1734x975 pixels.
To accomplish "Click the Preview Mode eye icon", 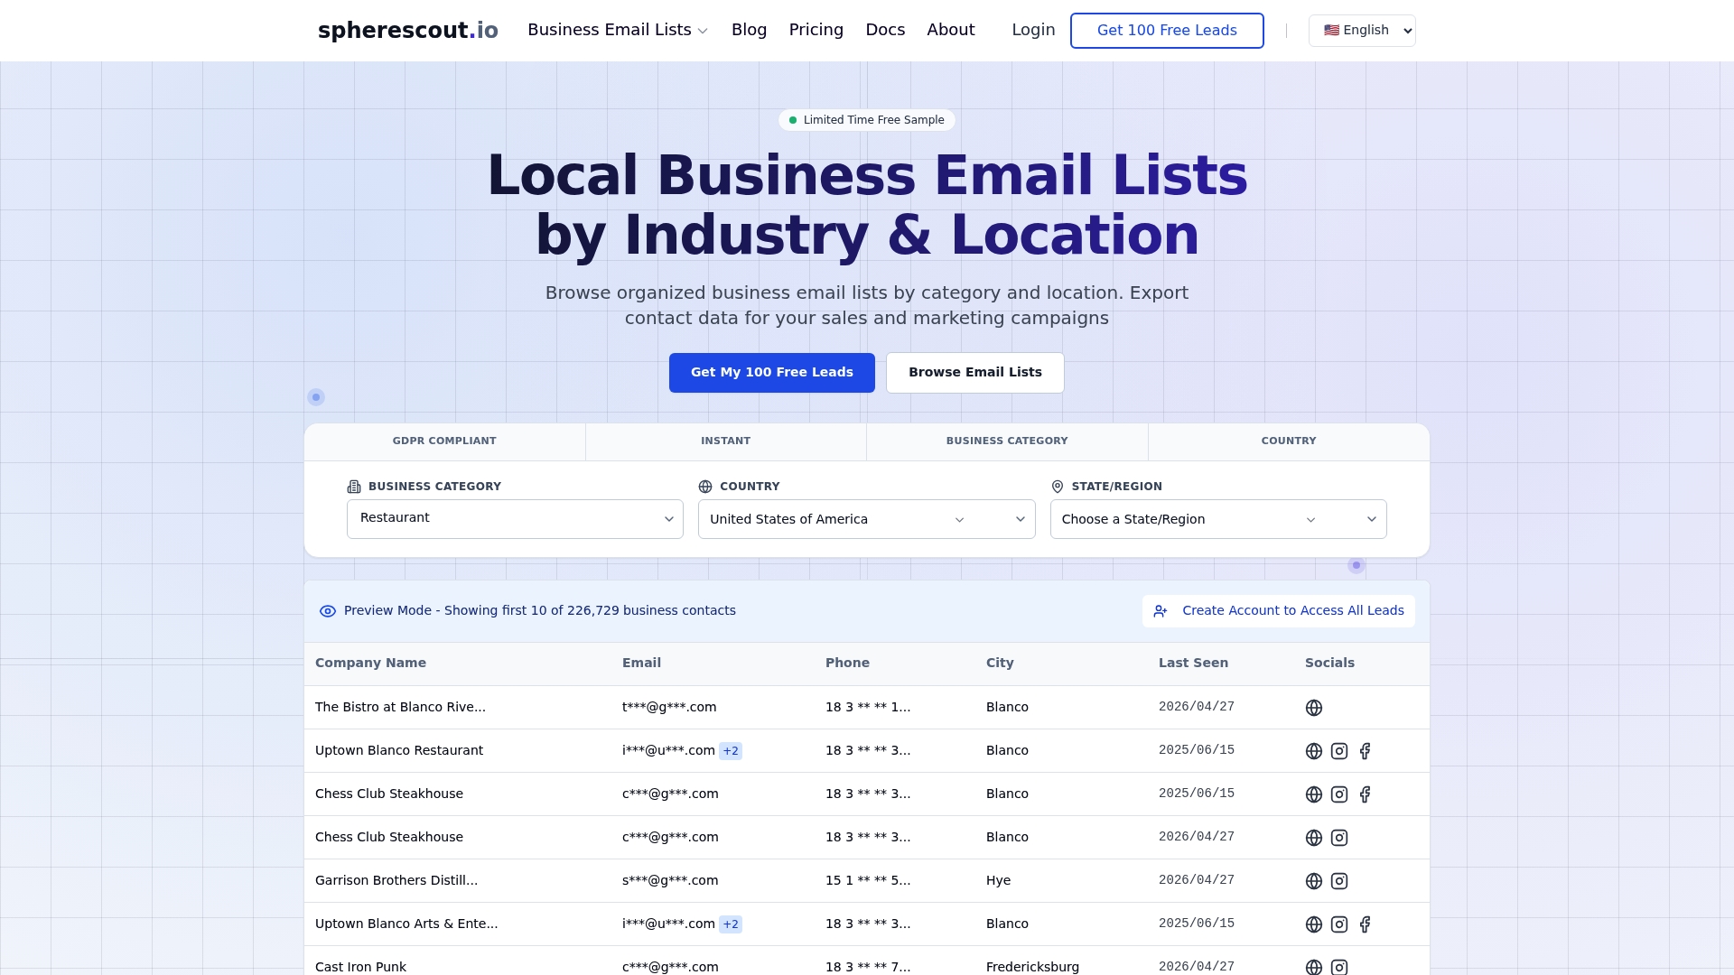I will 328,611.
